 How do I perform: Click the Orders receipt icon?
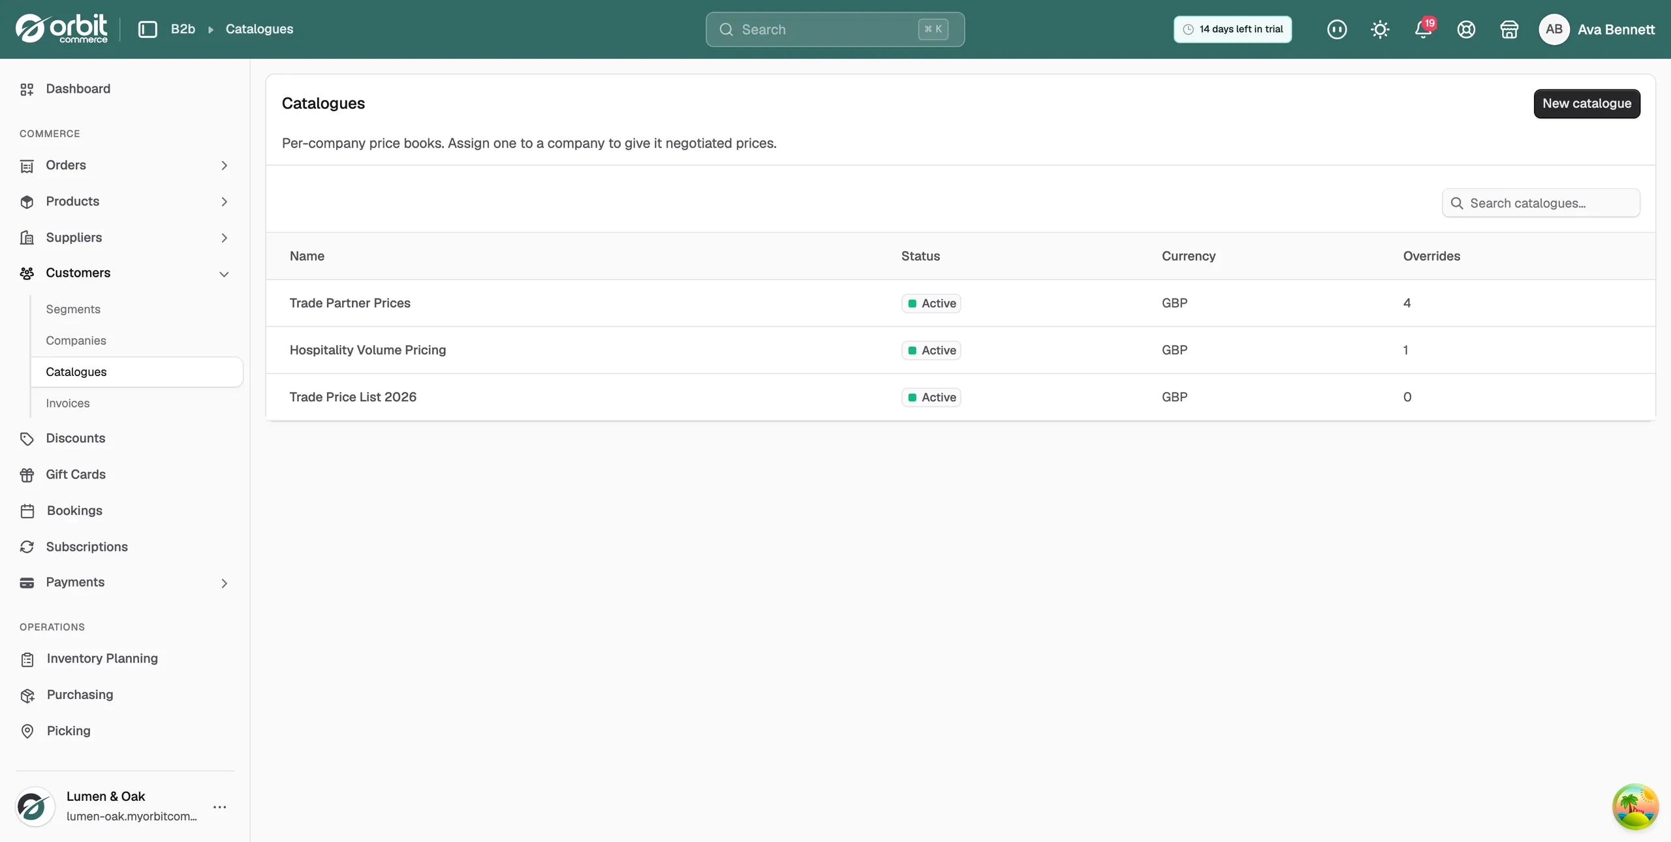(x=27, y=166)
